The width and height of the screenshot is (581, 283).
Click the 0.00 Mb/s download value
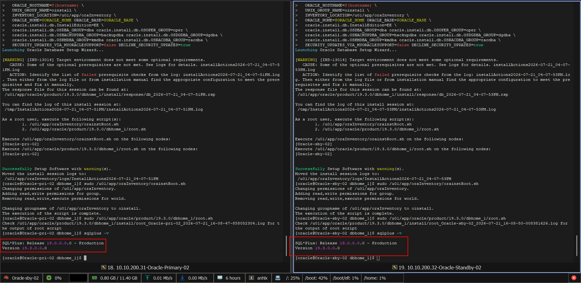198,278
